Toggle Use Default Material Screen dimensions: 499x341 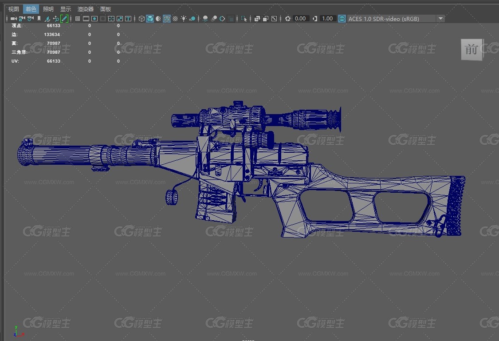click(x=158, y=19)
